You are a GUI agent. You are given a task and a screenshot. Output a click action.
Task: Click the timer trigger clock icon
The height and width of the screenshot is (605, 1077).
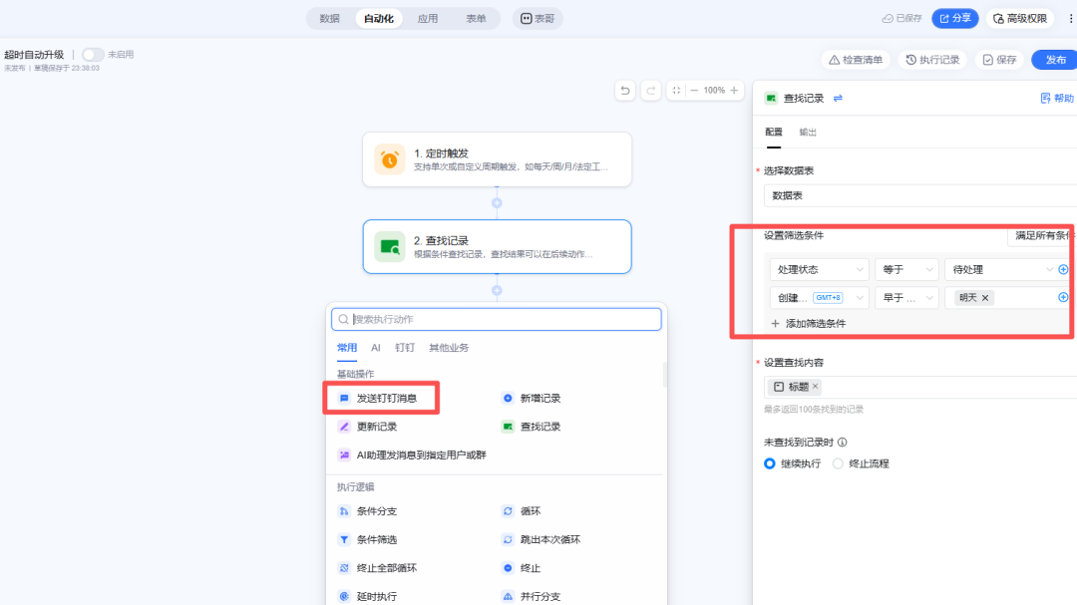click(x=390, y=159)
